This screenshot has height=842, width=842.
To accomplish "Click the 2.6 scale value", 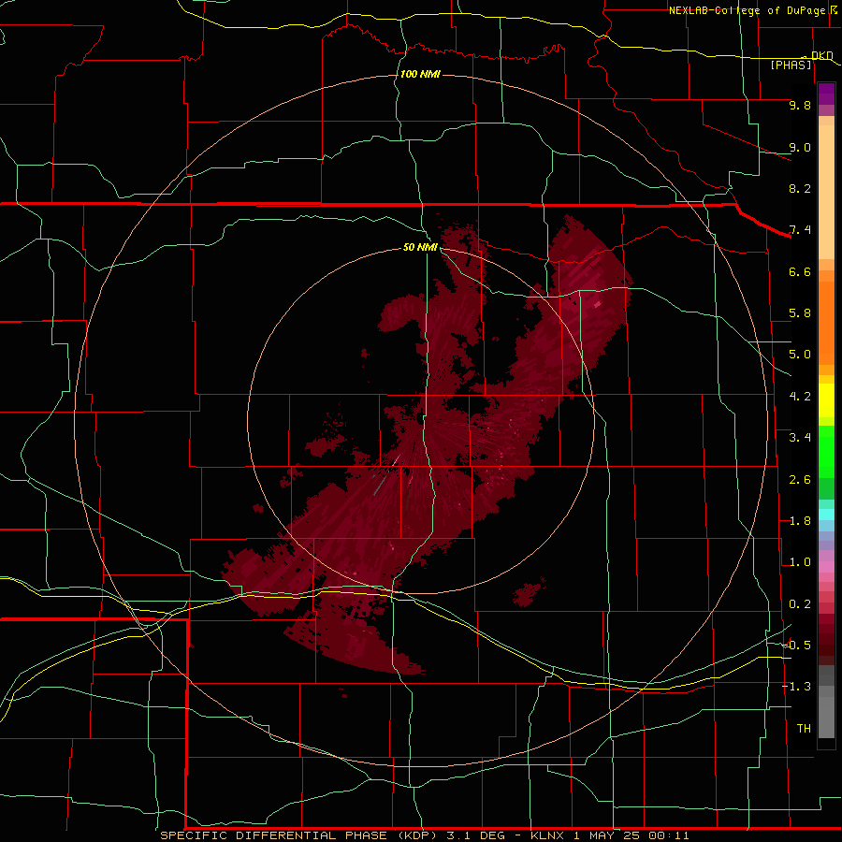I will [800, 480].
